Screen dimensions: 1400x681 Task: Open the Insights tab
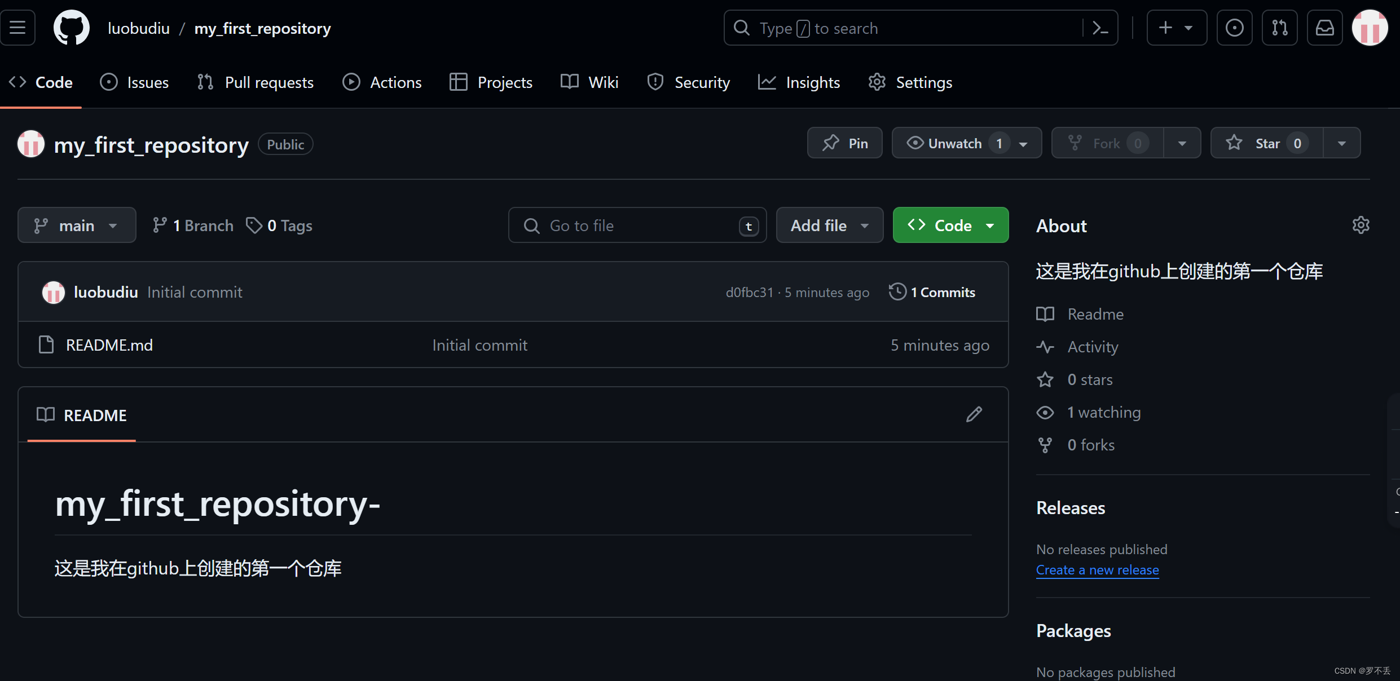799,82
